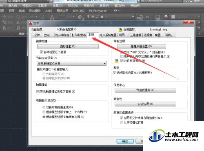Viewport: 204px width, 151px height.
Task: Toggle 自动检查证书更新 checkbox
Action: point(42,52)
